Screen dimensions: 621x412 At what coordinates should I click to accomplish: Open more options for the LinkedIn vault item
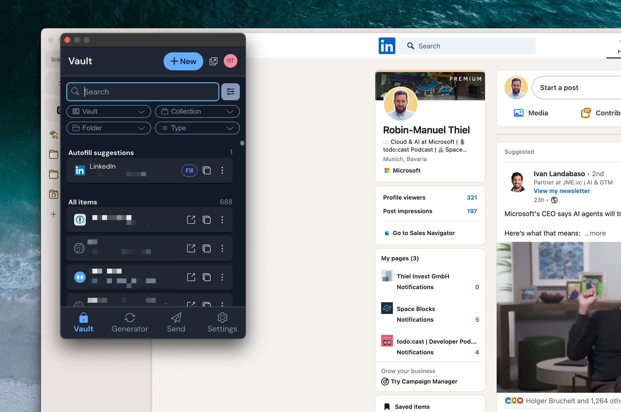point(222,170)
